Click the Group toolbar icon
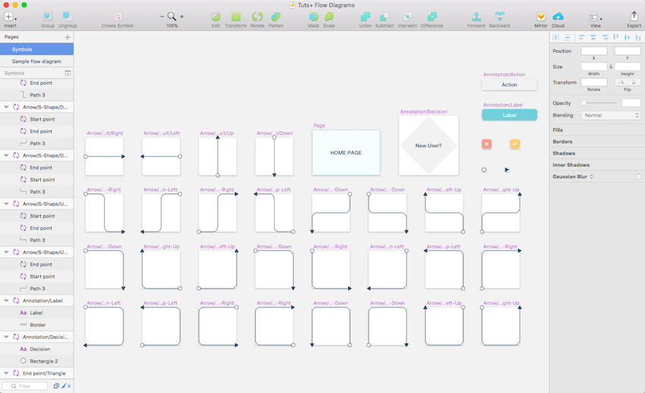Image resolution: width=645 pixels, height=393 pixels. (x=47, y=17)
